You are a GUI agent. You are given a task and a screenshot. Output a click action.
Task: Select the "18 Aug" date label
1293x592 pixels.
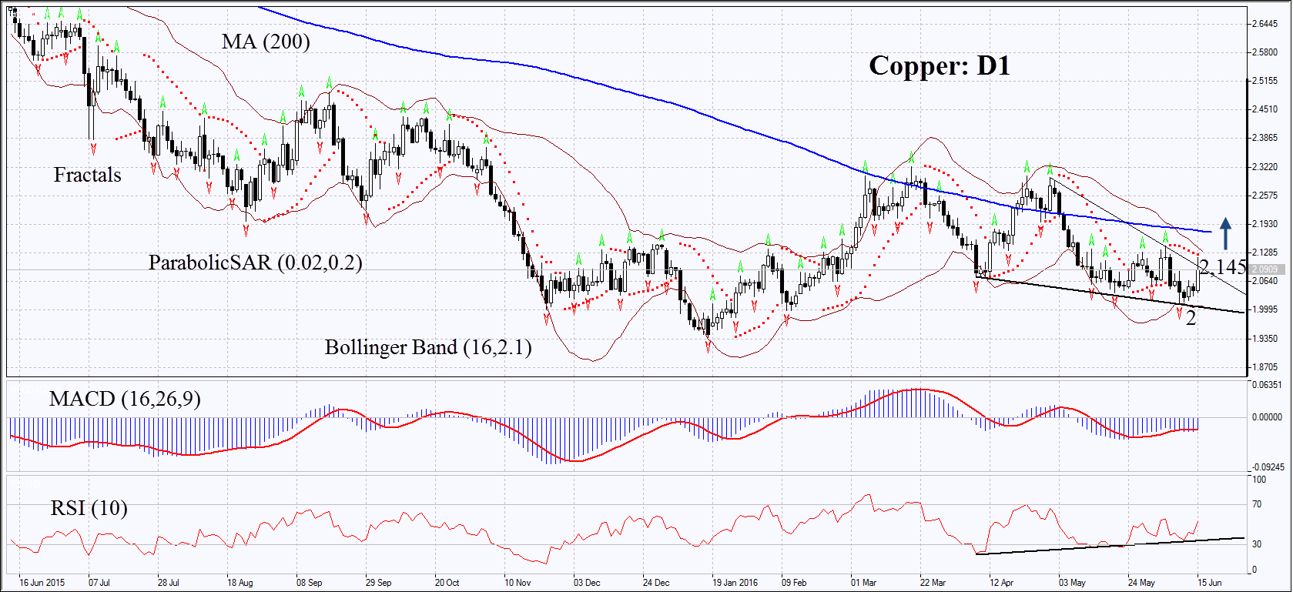240,583
